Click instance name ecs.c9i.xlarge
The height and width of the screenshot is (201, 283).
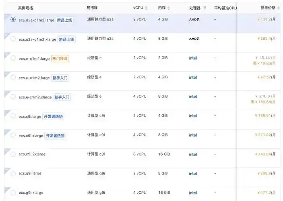pyautogui.click(x=31, y=136)
